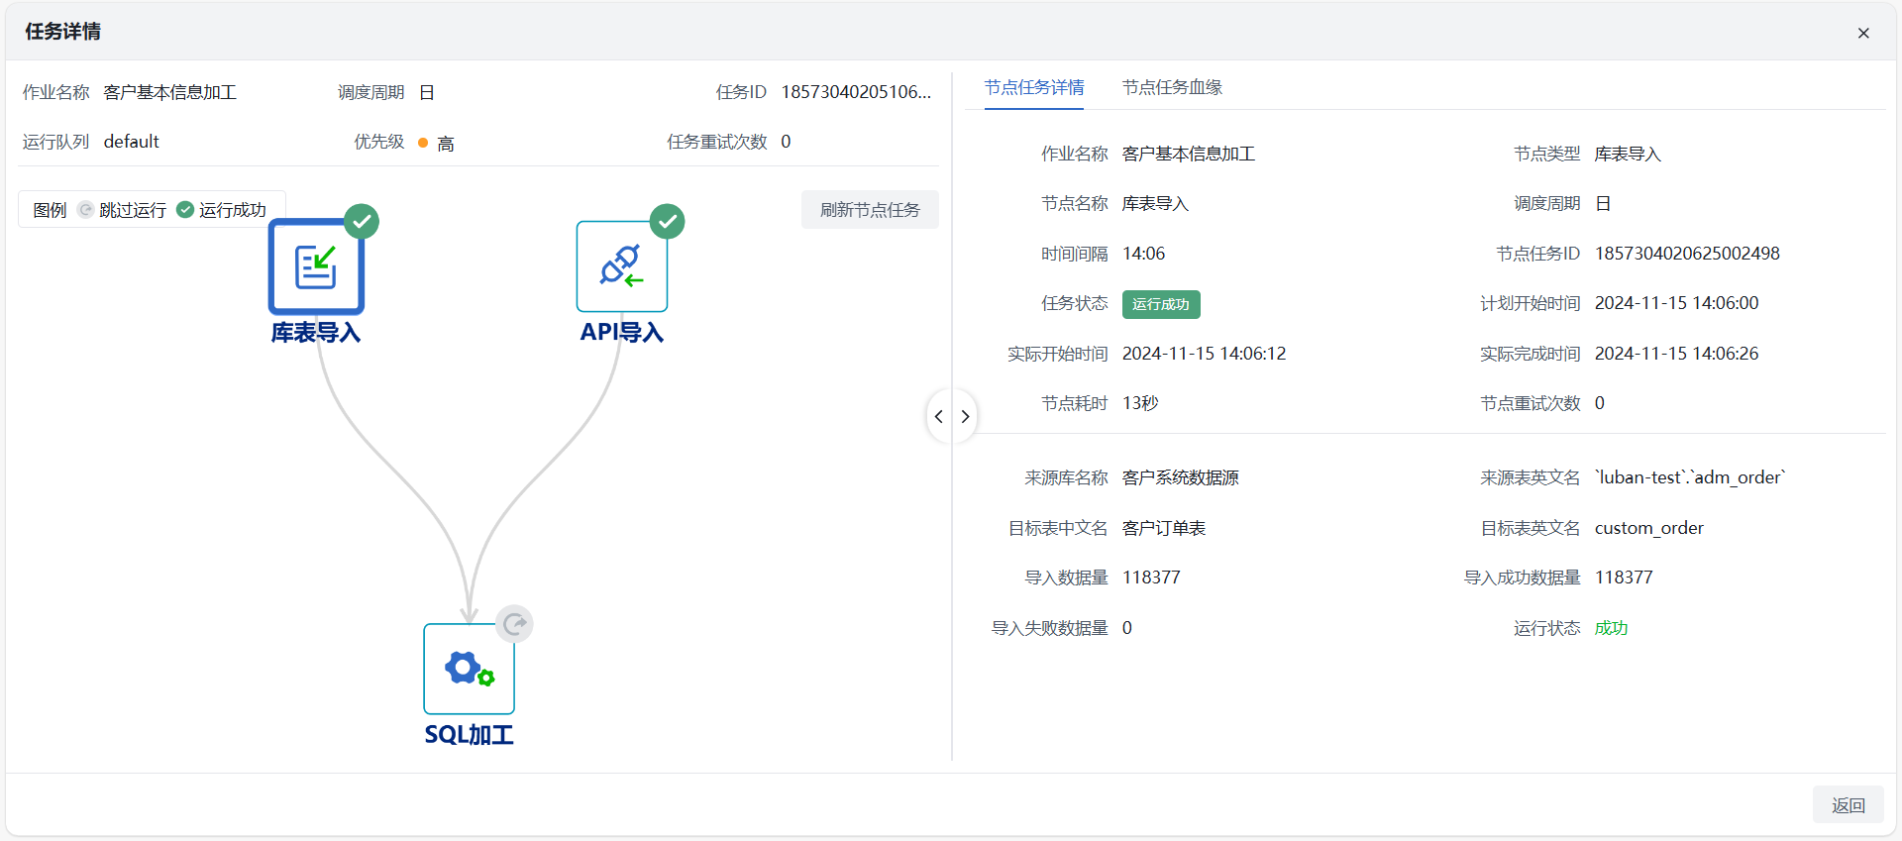Image resolution: width=1902 pixels, height=841 pixels.
Task: Click the run queue value default
Action: point(132,142)
